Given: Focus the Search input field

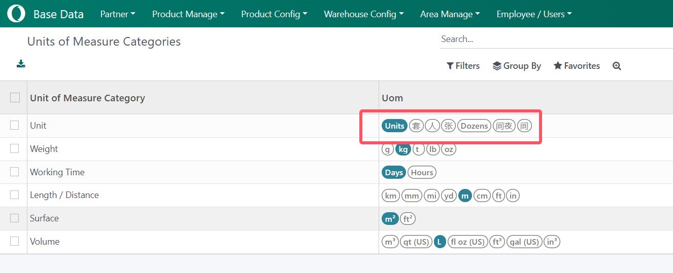Looking at the screenshot, I should [556, 39].
